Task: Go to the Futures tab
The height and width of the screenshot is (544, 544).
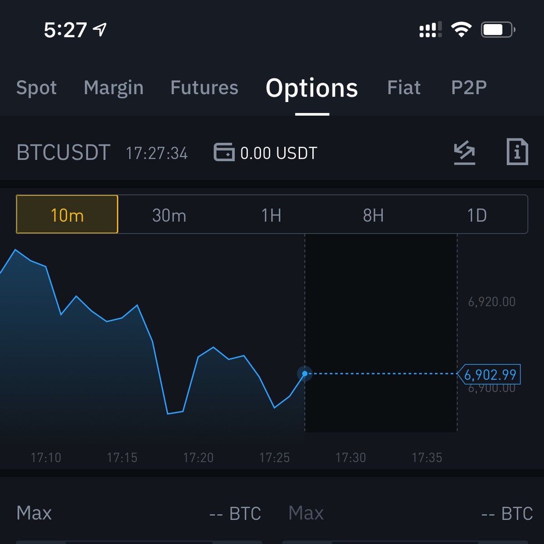Action: 204,87
